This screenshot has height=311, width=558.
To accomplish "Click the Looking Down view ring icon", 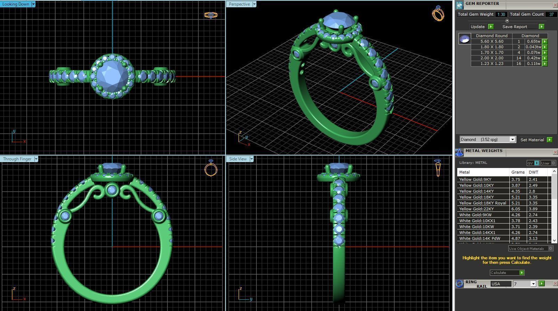I will pos(211,15).
